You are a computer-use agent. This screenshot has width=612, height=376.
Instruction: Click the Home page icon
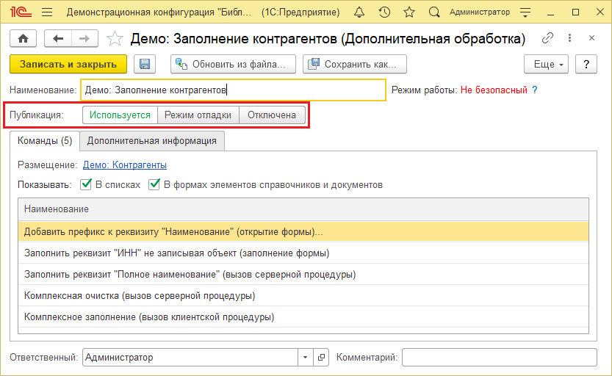point(23,39)
